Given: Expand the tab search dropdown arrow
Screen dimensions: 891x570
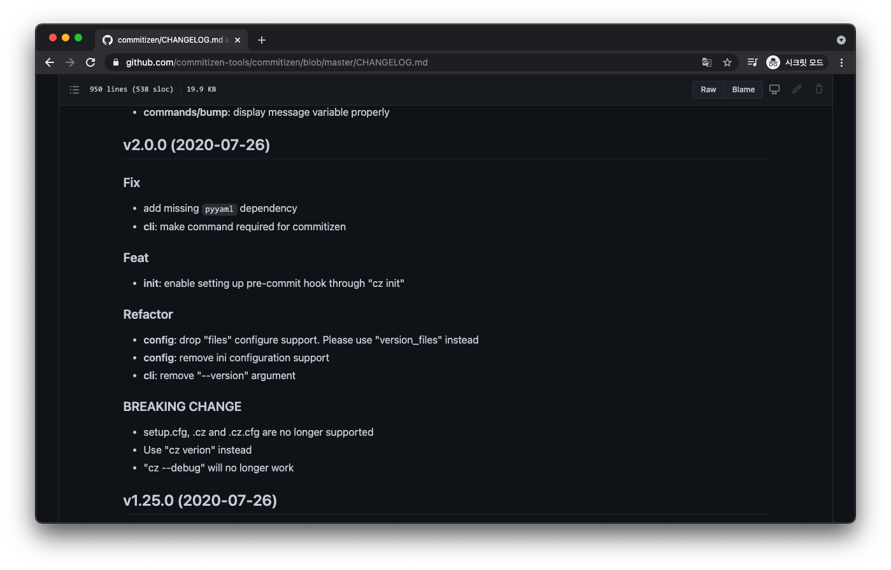Looking at the screenshot, I should tap(841, 40).
